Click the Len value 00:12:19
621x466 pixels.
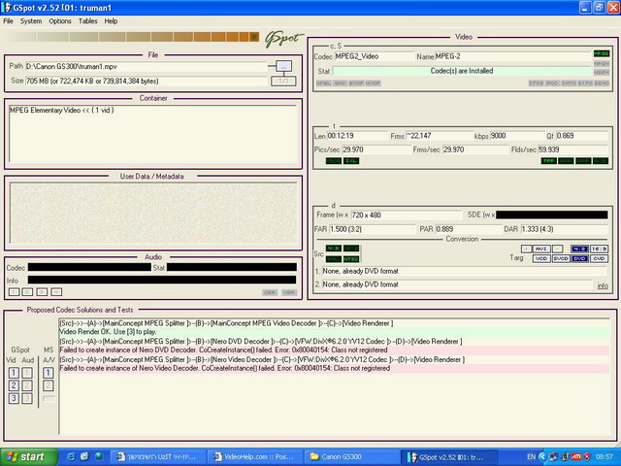[x=357, y=136]
